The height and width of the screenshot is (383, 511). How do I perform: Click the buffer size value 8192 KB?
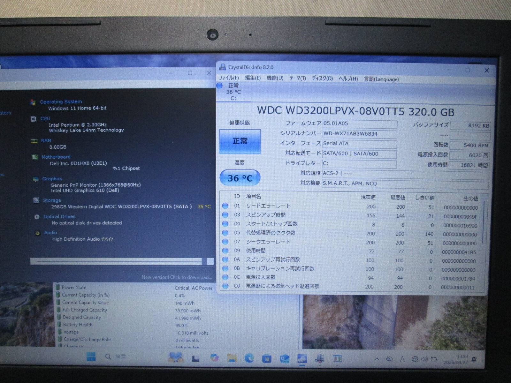tap(470, 126)
